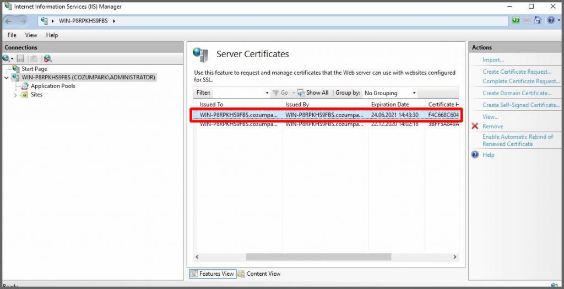Click the Help icon in the Actions pane
Screen dimensions: 564x289
click(475, 155)
